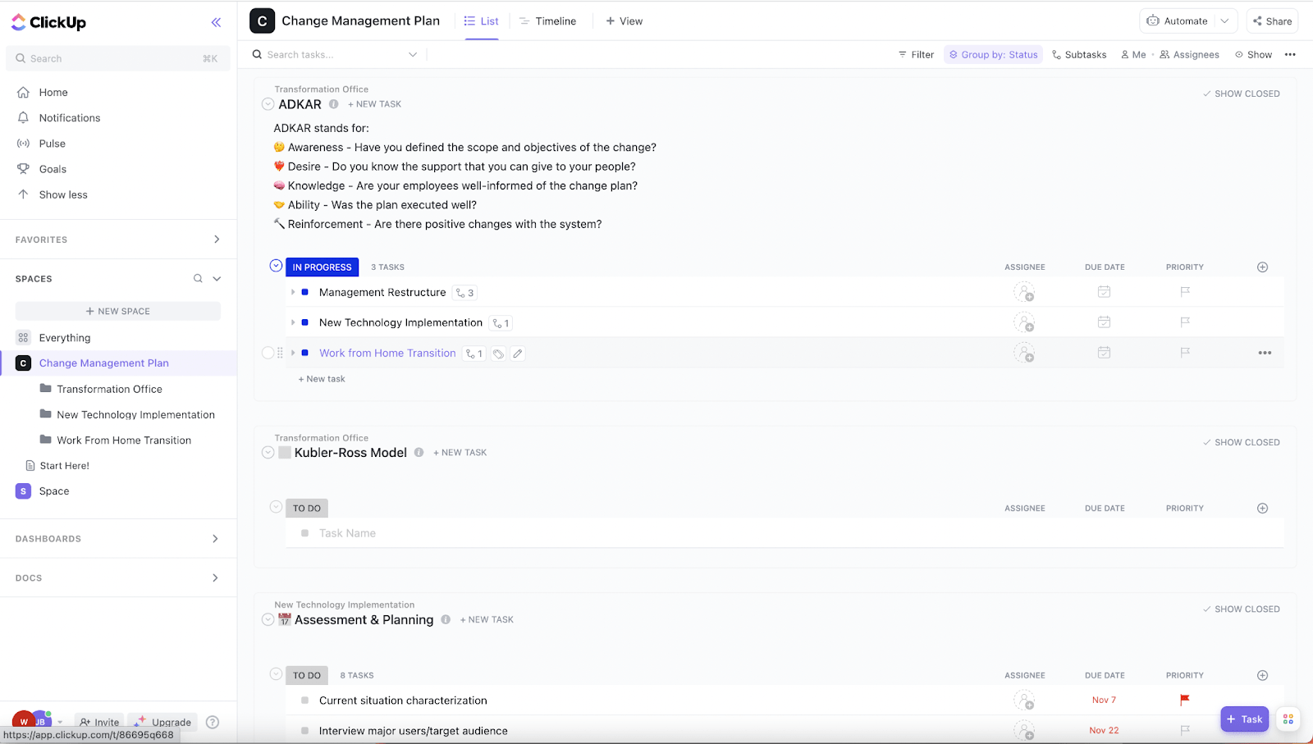Open search tasks dropdown chevron
This screenshot has height=744, width=1313.
coord(413,55)
